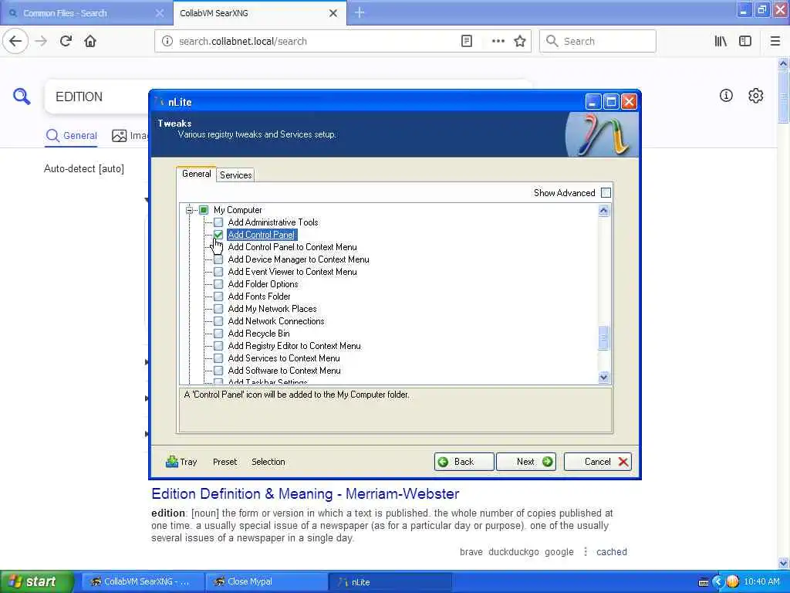Open page actions three-dot menu
The width and height of the screenshot is (790, 593).
click(498, 41)
